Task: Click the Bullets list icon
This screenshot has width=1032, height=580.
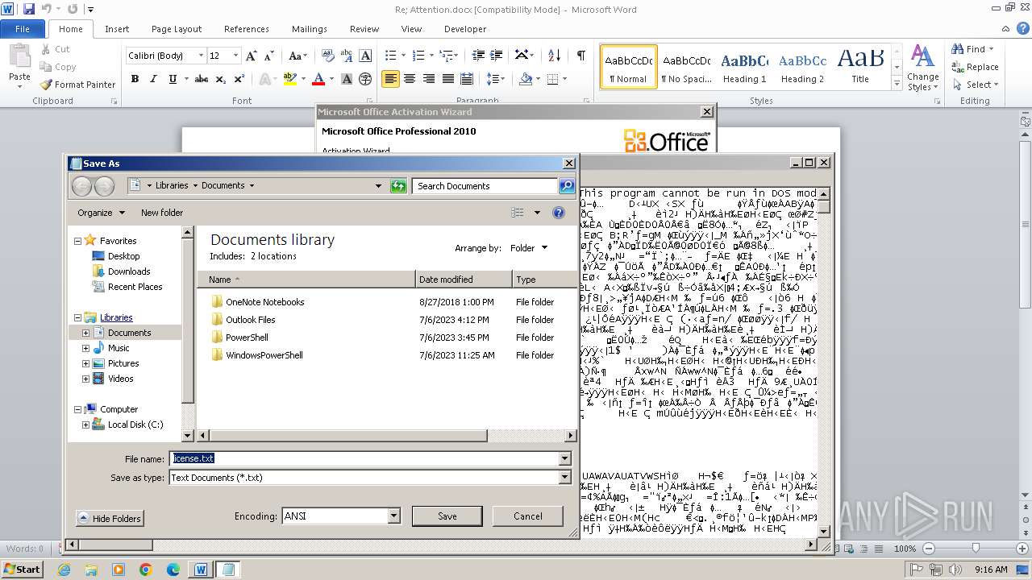Action: pos(390,56)
